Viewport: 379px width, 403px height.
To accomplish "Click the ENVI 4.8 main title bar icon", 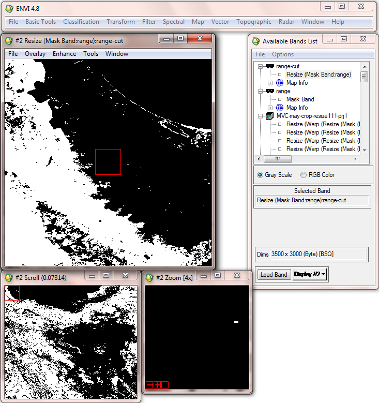I will point(9,8).
